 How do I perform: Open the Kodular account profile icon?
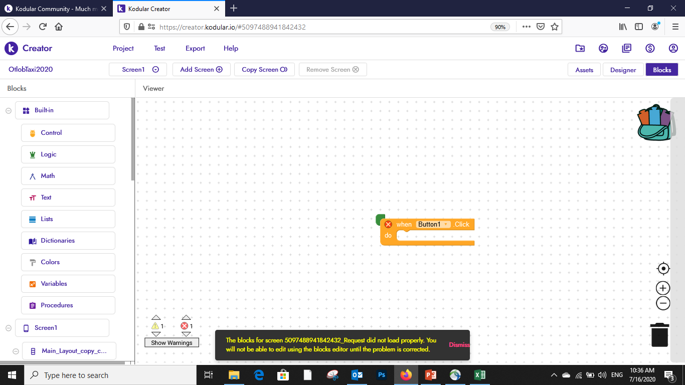(673, 49)
